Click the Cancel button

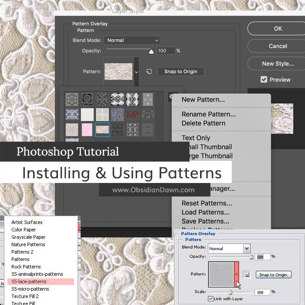278,46
